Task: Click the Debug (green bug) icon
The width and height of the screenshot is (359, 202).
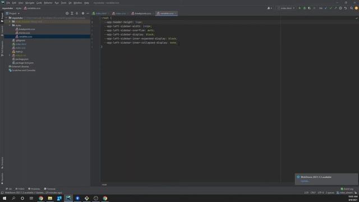Action: tap(304, 8)
